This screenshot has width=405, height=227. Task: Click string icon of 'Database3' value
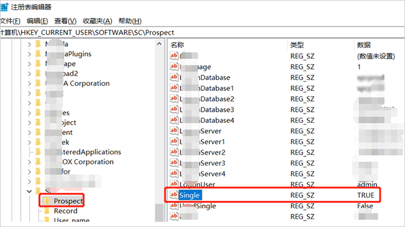(x=174, y=109)
